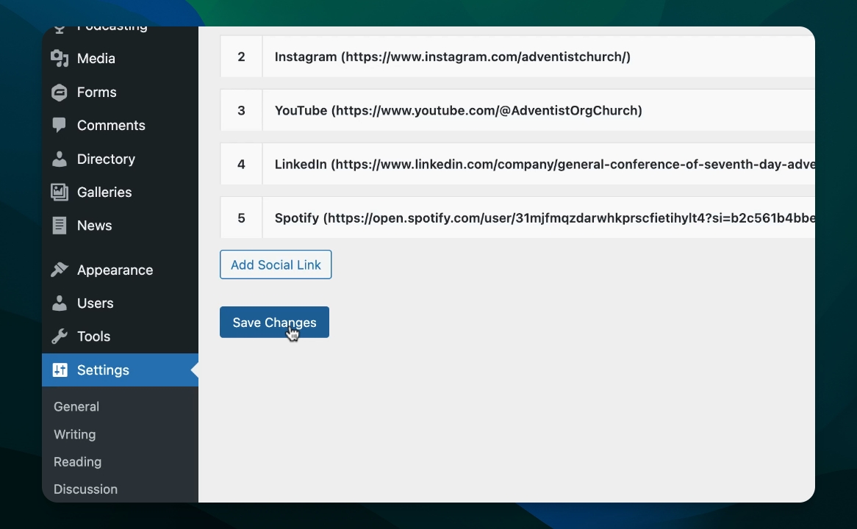Select News in the admin menu
Screen dimensions: 857x529
[121, 226]
